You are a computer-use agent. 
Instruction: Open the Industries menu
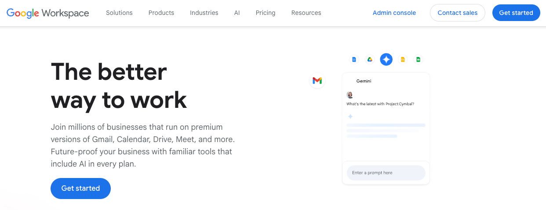pyautogui.click(x=204, y=13)
